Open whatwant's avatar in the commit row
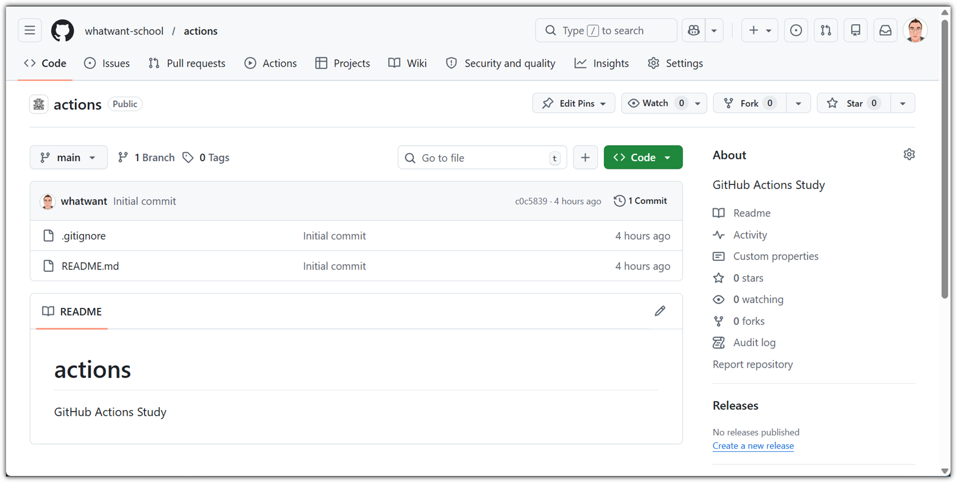Viewport: 957px width, 483px height. [48, 201]
